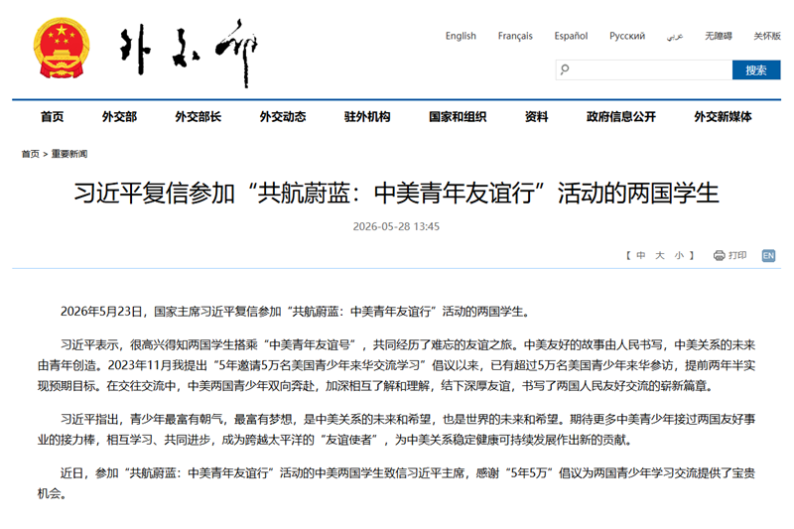Image resolution: width=794 pixels, height=529 pixels.
Task: Open the 首页 navigation menu item
Action: point(53,117)
